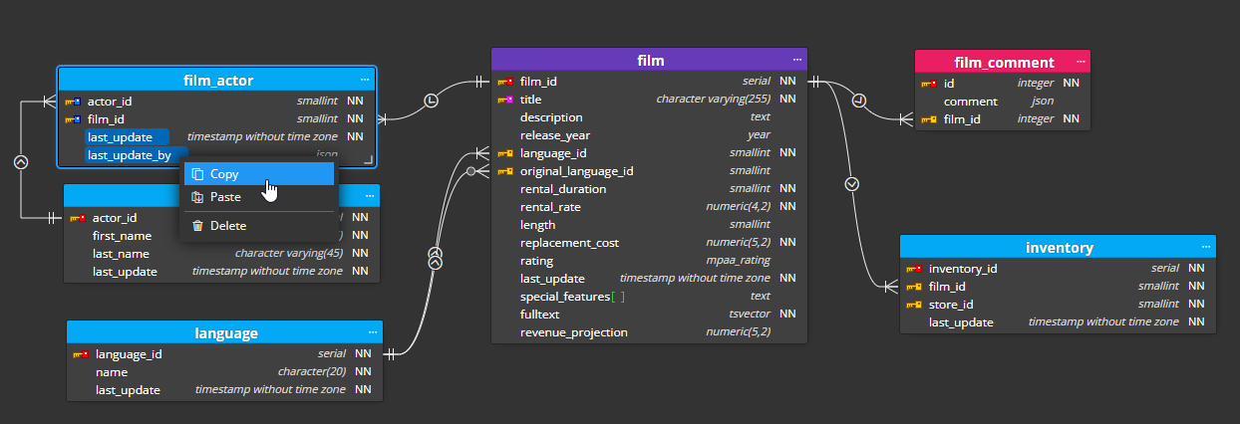Click the primary key icon beside film_id in film table

pyautogui.click(x=505, y=82)
